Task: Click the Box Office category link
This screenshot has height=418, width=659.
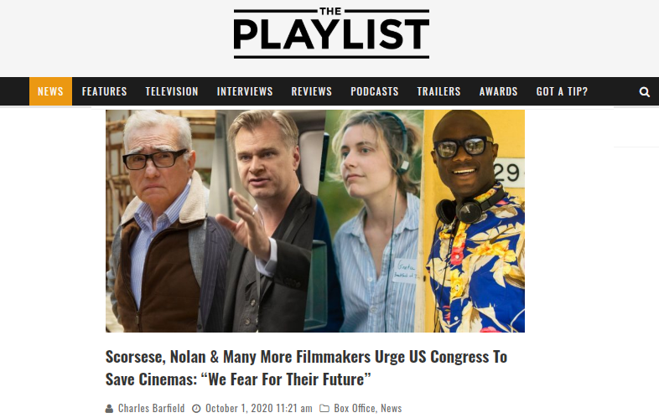Action: 355,408
